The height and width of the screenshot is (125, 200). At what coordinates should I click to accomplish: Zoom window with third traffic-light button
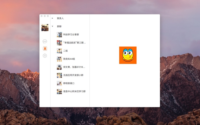(48, 16)
